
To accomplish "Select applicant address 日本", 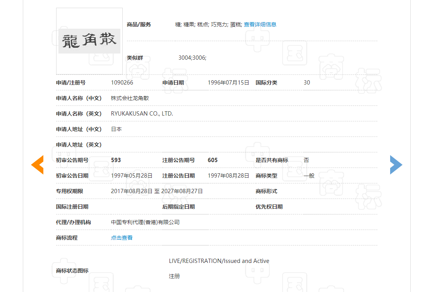I will [x=116, y=129].
